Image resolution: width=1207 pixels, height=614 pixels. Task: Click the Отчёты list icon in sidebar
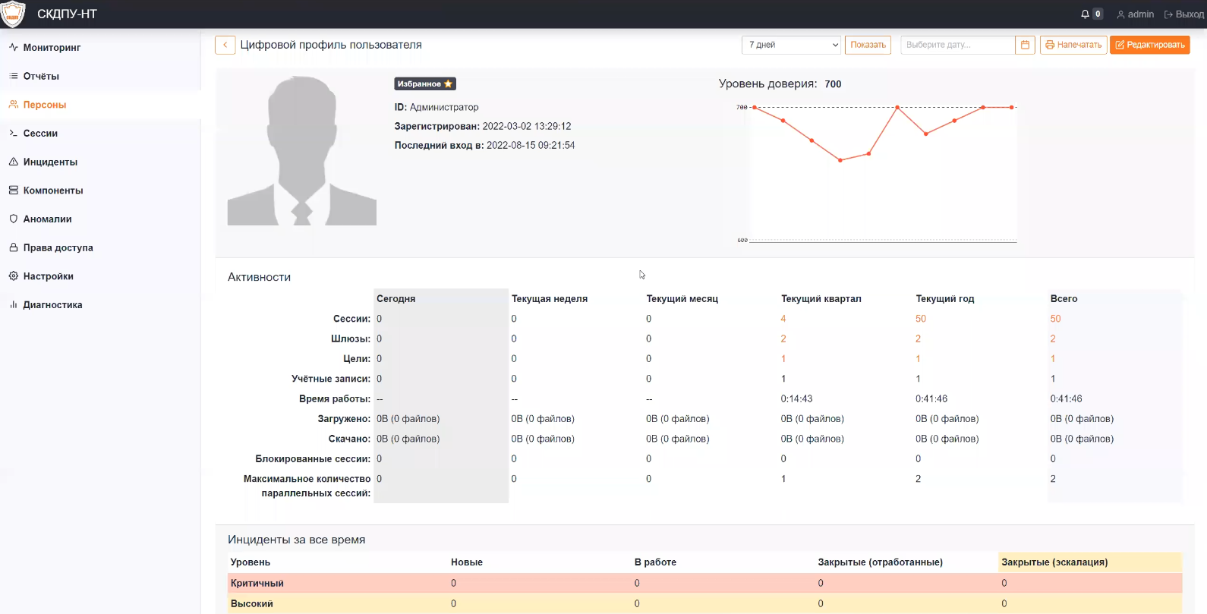click(x=13, y=76)
